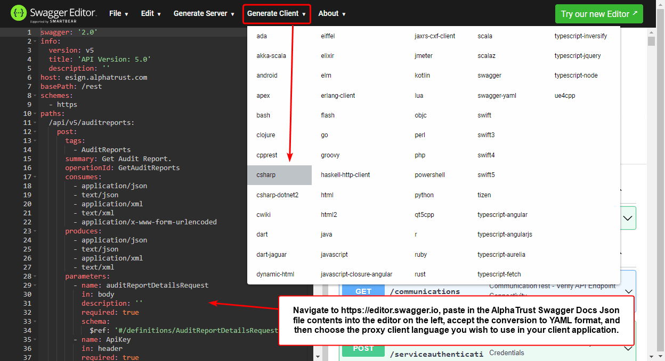The width and height of the screenshot is (665, 361).
Task: Choose javascript-closure-angular option
Action: (356, 274)
